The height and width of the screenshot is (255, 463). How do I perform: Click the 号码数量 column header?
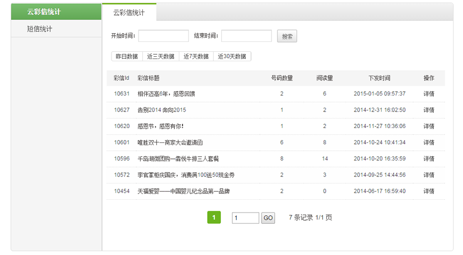coord(281,78)
